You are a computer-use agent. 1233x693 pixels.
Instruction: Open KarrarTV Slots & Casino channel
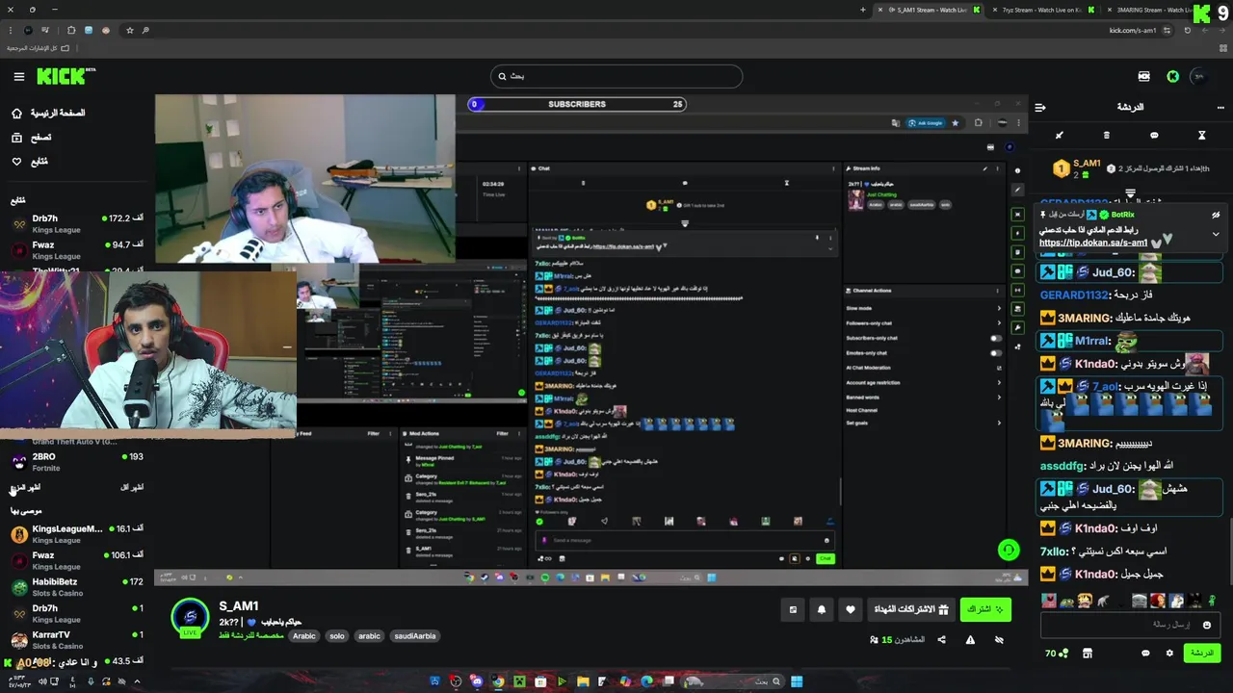[77, 640]
